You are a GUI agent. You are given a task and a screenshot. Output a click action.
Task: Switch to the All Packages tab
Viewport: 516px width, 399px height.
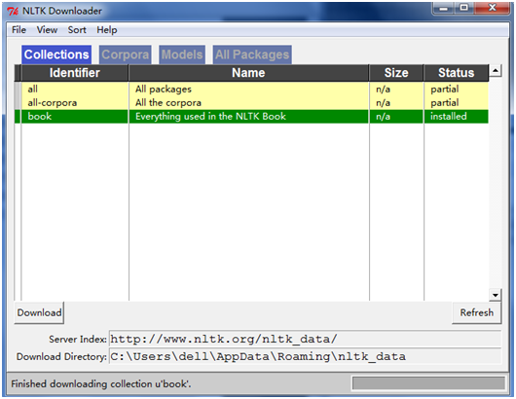252,54
